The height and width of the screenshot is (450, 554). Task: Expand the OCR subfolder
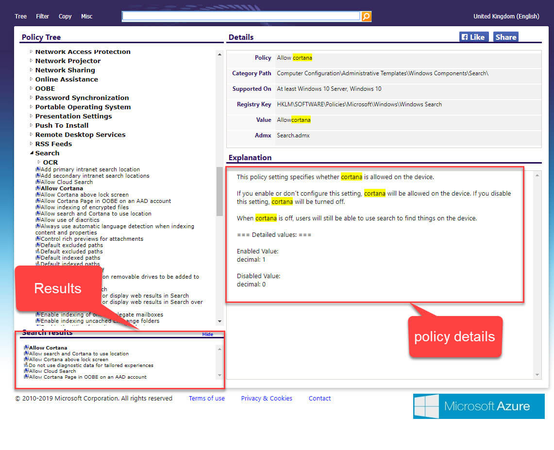tap(39, 162)
